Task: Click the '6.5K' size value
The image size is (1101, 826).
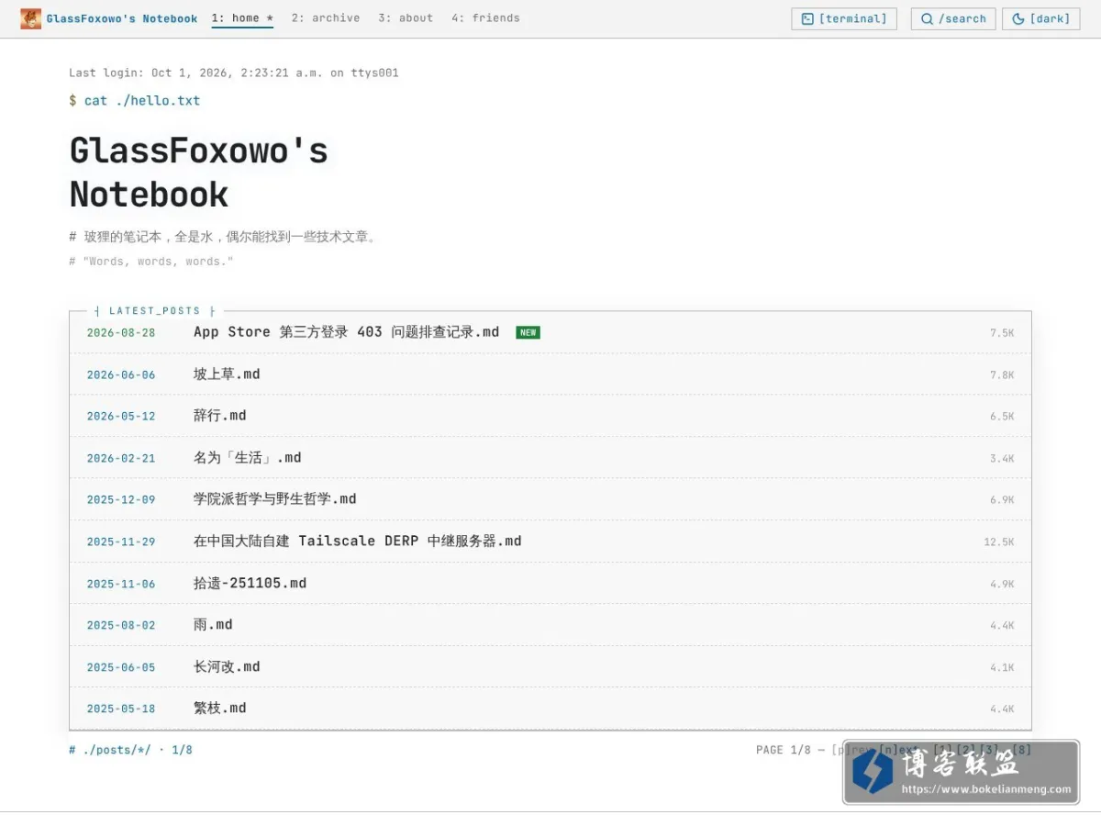Action: pos(1002,417)
